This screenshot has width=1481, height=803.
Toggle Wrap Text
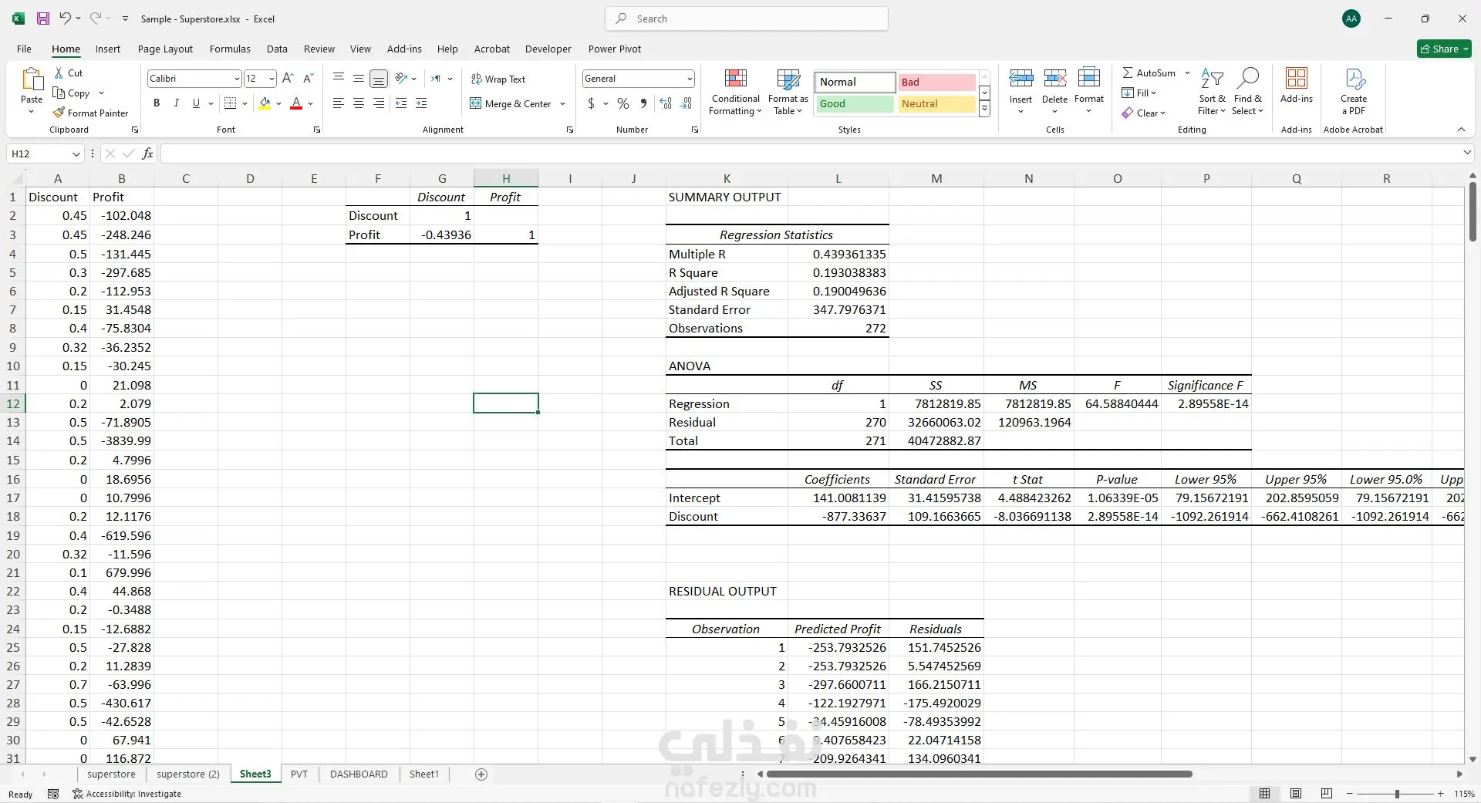[498, 79]
